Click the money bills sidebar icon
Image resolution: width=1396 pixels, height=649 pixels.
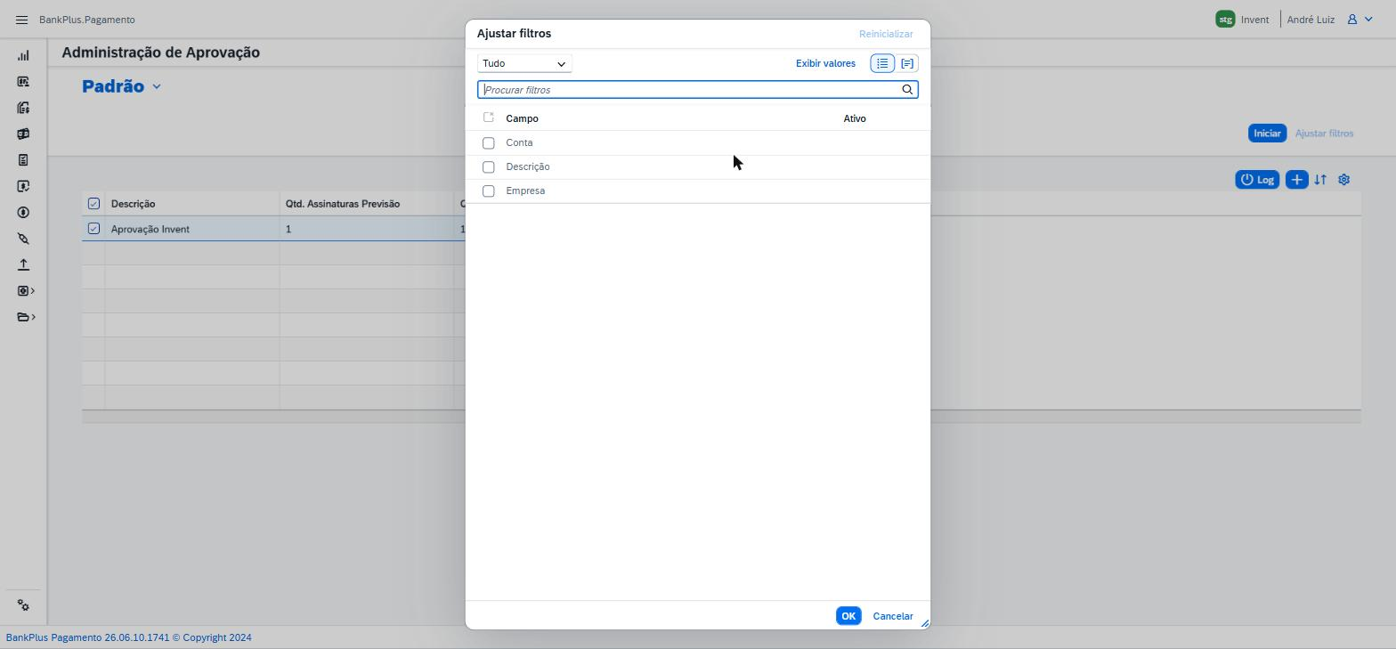tap(23, 134)
